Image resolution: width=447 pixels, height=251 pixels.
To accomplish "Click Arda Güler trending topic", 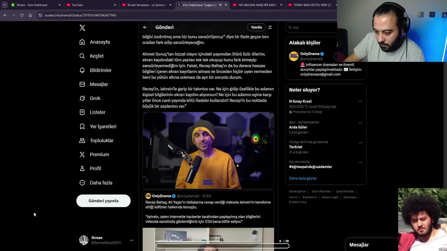I will (298, 127).
